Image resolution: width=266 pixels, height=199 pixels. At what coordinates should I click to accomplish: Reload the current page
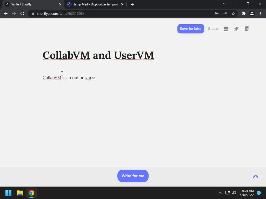[x=22, y=13]
